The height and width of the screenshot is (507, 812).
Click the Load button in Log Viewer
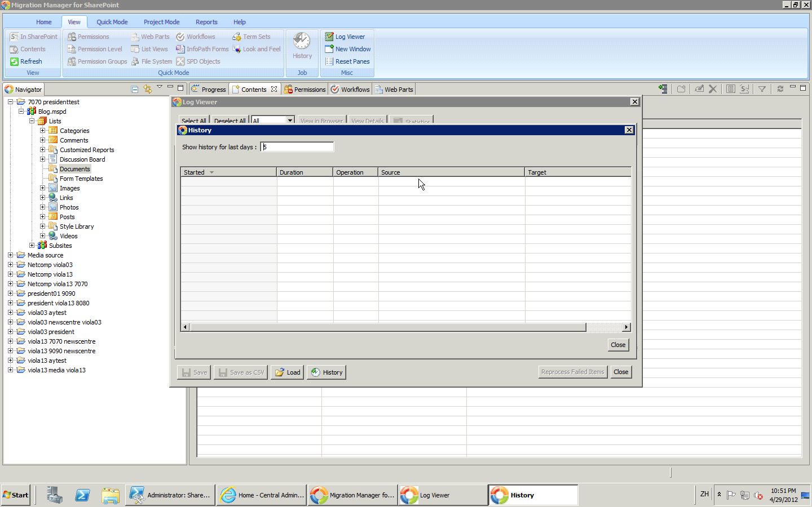click(288, 372)
